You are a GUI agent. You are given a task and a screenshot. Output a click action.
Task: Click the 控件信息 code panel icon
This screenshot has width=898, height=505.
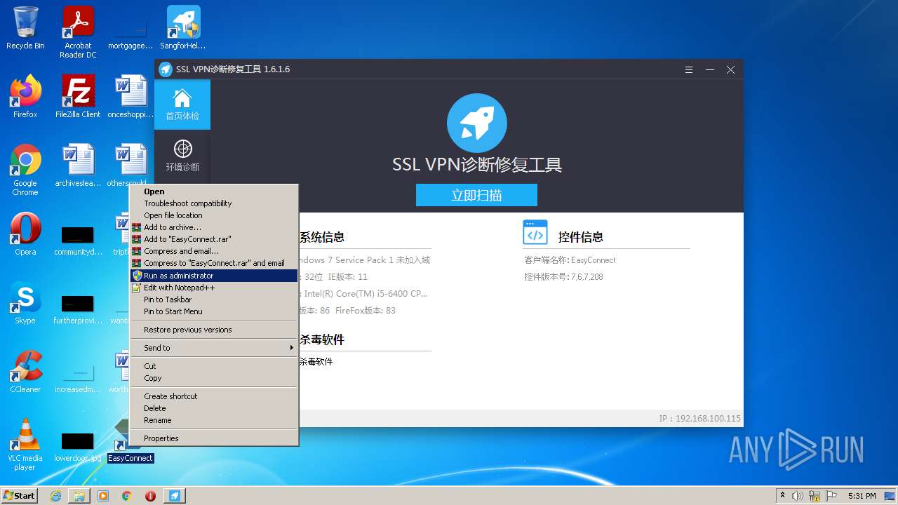click(x=535, y=232)
